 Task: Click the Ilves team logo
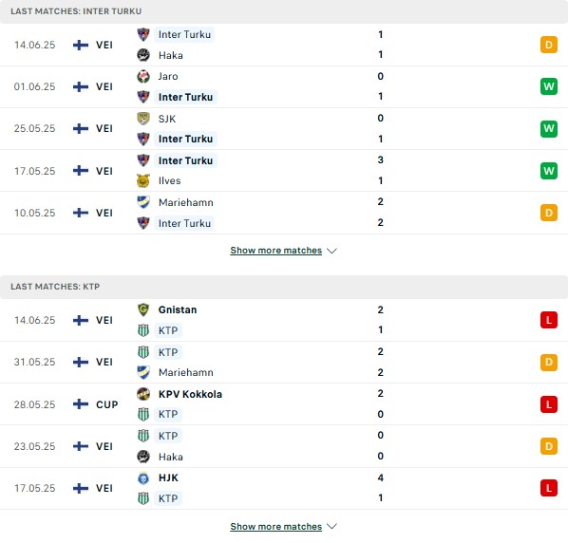point(143,180)
